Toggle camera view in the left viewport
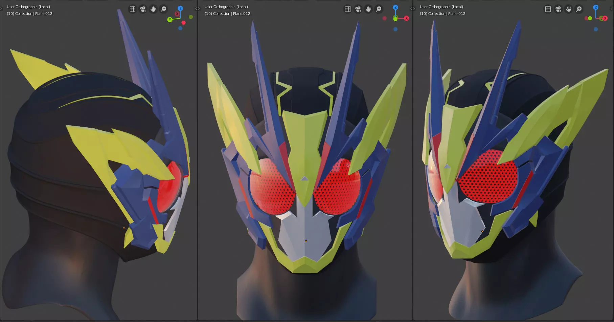 click(143, 9)
